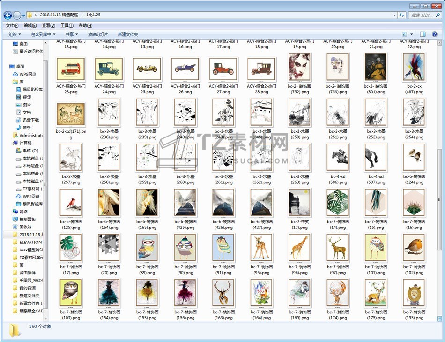Open the 编辑(E) menu
This screenshot has height=342, width=445.
(30, 26)
